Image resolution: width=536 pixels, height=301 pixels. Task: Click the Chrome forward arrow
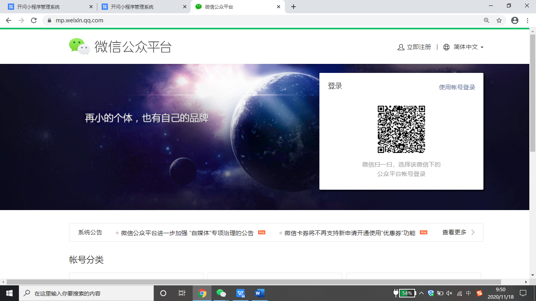pos(21,20)
